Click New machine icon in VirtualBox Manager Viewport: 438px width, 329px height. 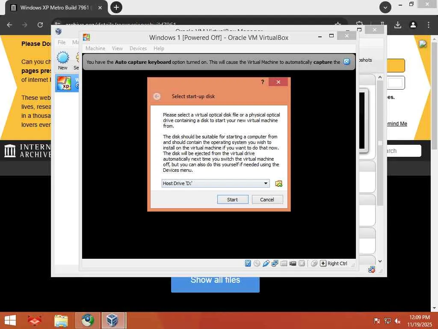pos(62,61)
